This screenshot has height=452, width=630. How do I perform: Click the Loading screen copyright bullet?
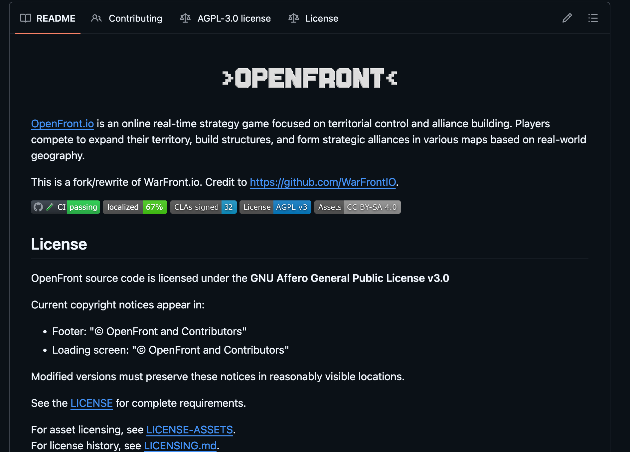coord(171,350)
